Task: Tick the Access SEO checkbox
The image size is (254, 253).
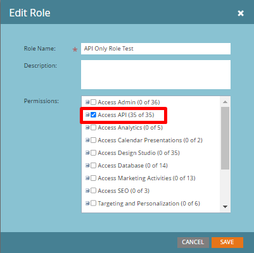Action: click(93, 191)
